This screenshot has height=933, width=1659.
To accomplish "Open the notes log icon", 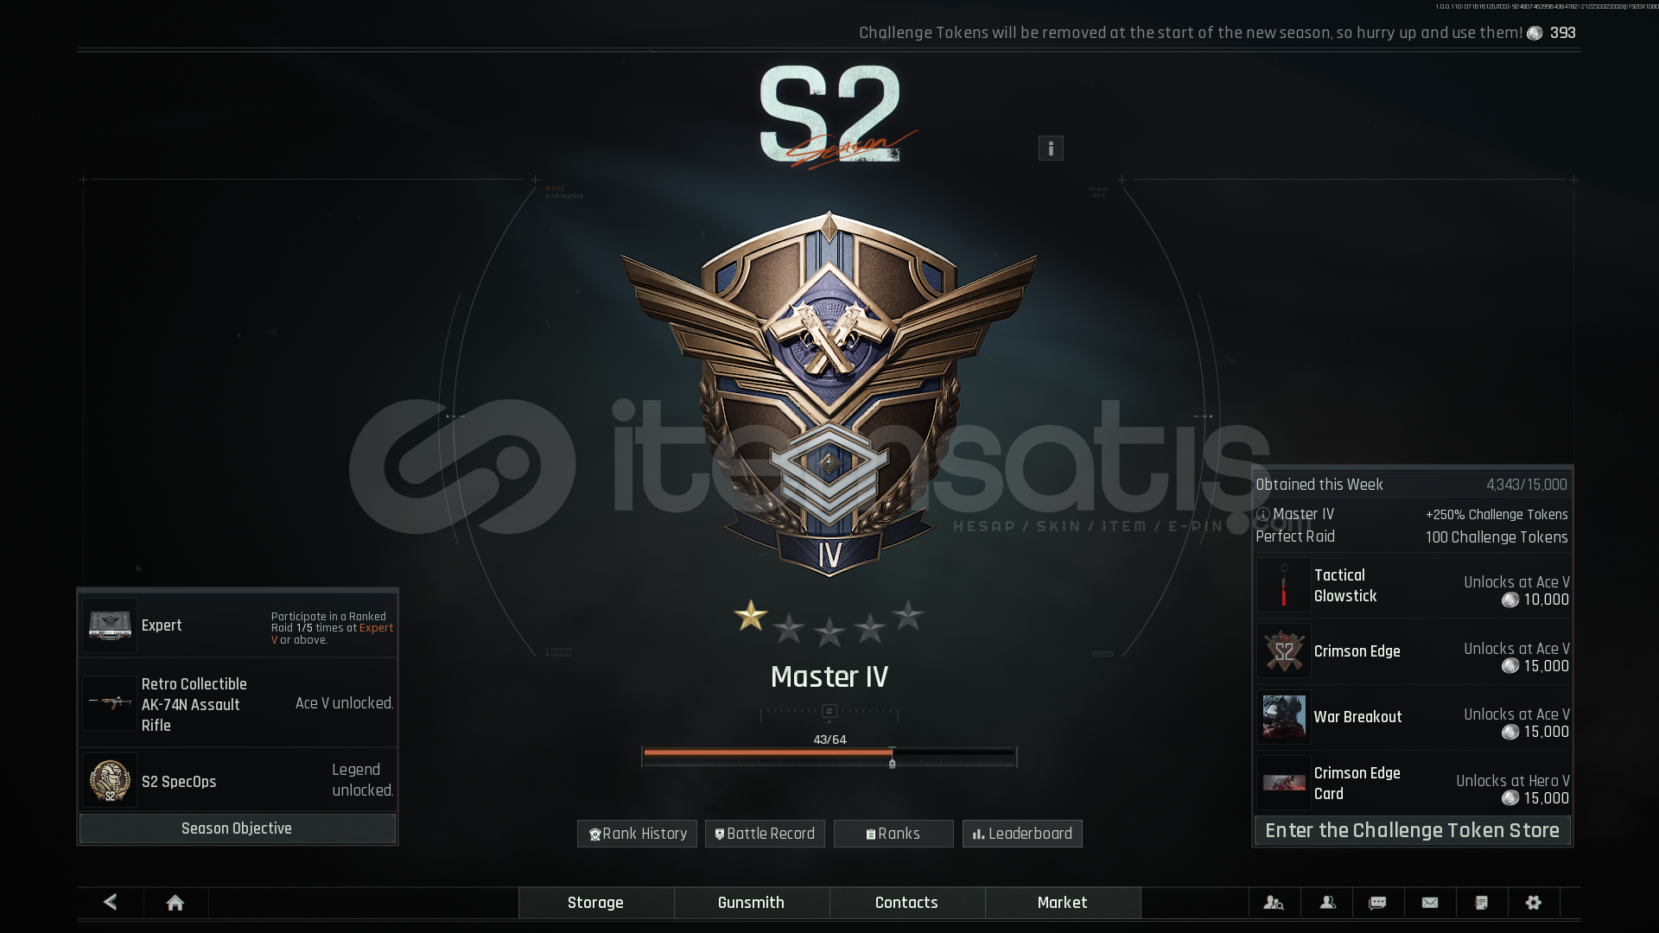I will pos(1482,902).
